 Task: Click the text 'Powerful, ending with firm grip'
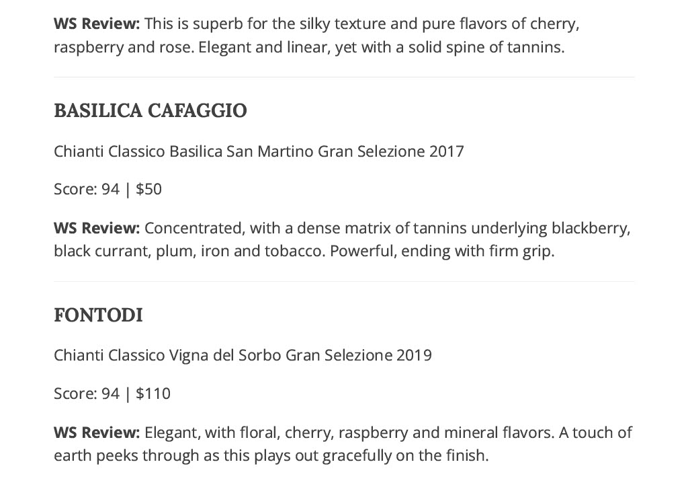pos(441,251)
